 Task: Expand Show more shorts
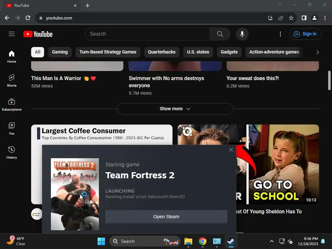(x=175, y=109)
